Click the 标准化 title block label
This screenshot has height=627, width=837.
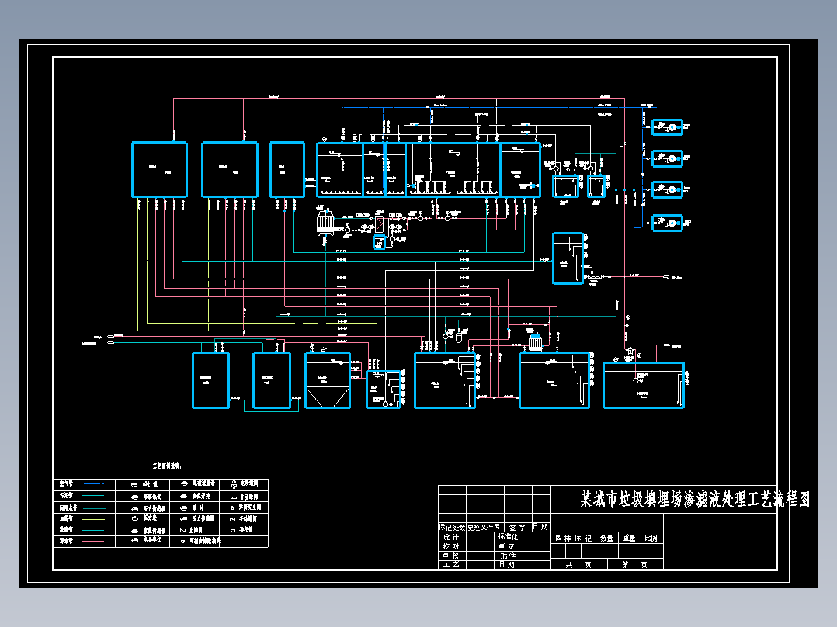[x=508, y=537]
